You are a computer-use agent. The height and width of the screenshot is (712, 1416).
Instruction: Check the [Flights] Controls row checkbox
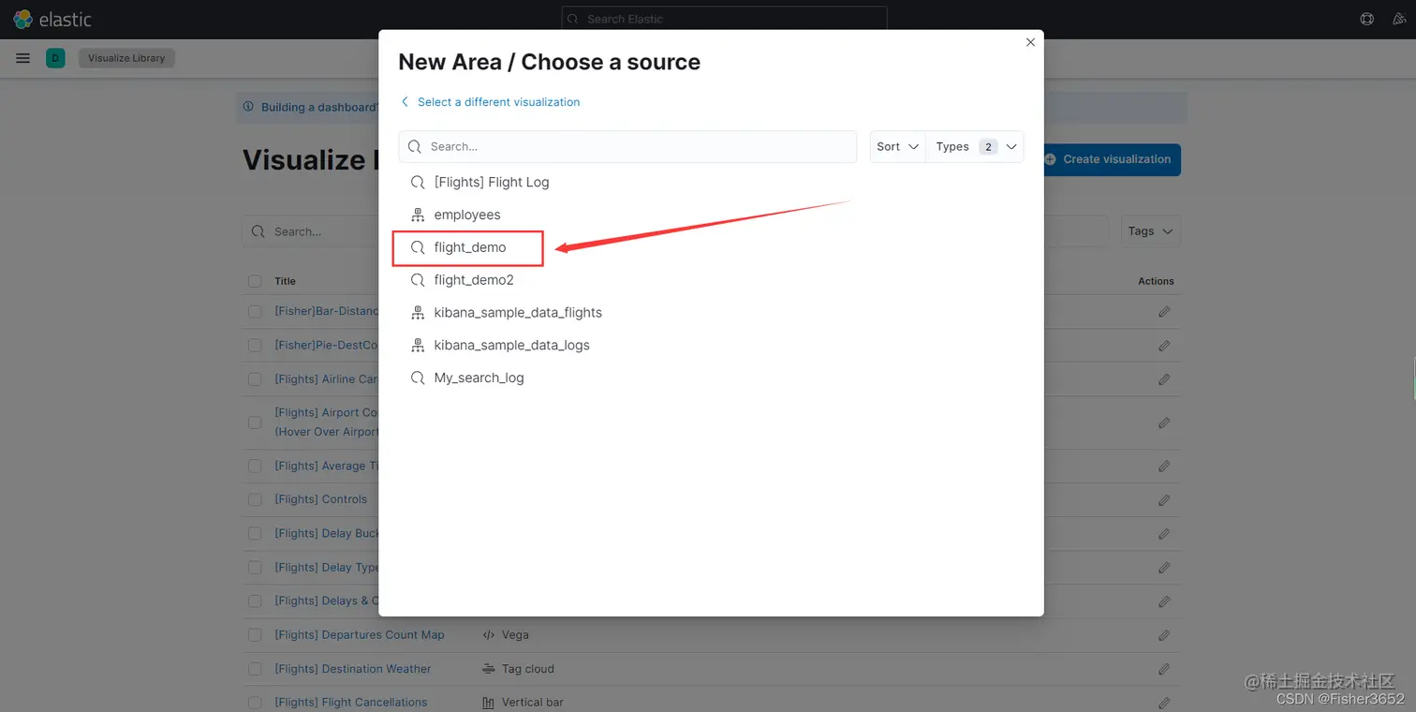click(255, 499)
